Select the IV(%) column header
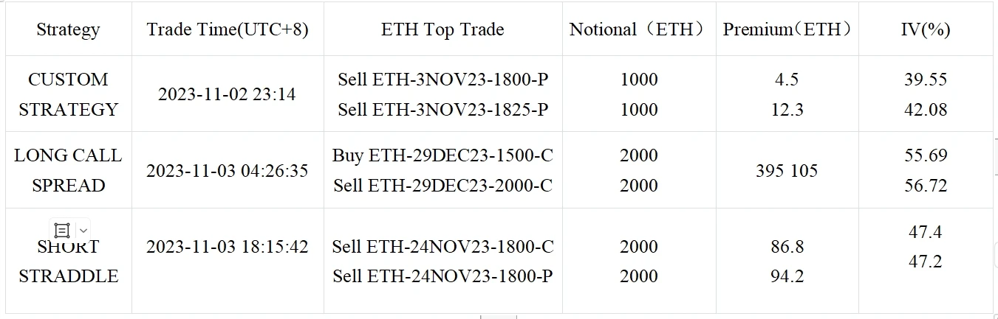The height and width of the screenshot is (319, 998). coord(926,29)
